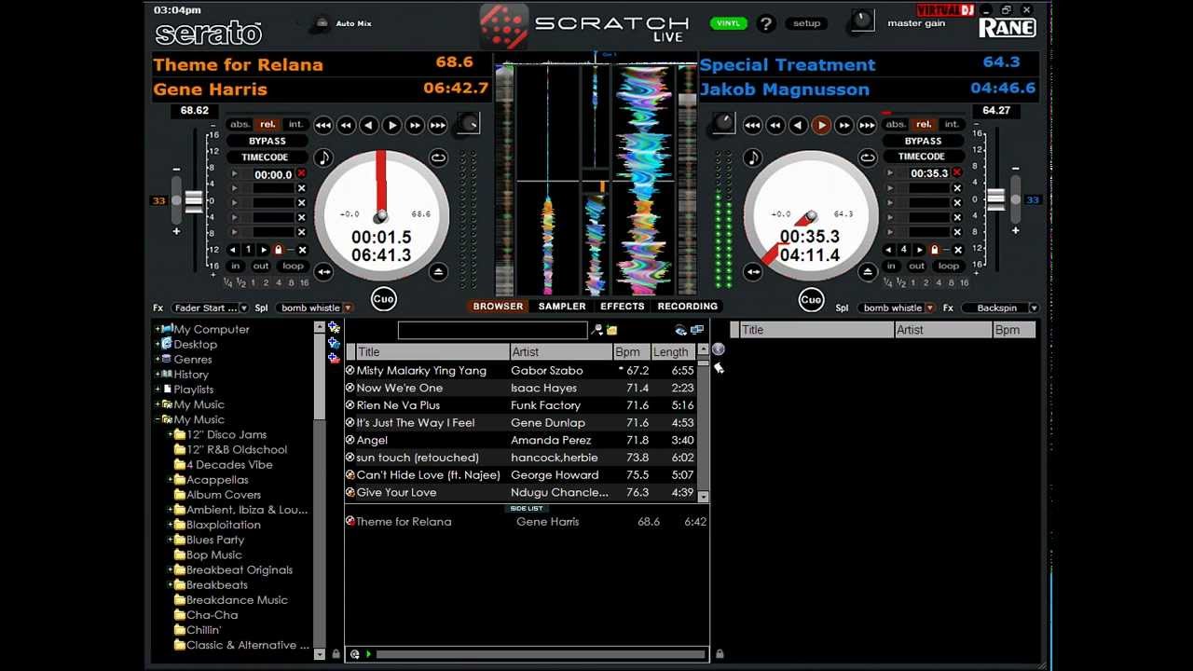Screen dimensions: 1193x671
Task: Click the Scratch Live logo icon
Action: click(x=502, y=26)
